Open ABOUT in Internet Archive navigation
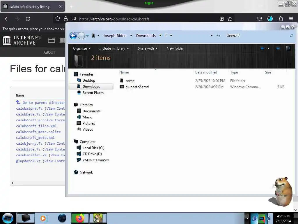The height and width of the screenshot is (224, 298). click(49, 52)
